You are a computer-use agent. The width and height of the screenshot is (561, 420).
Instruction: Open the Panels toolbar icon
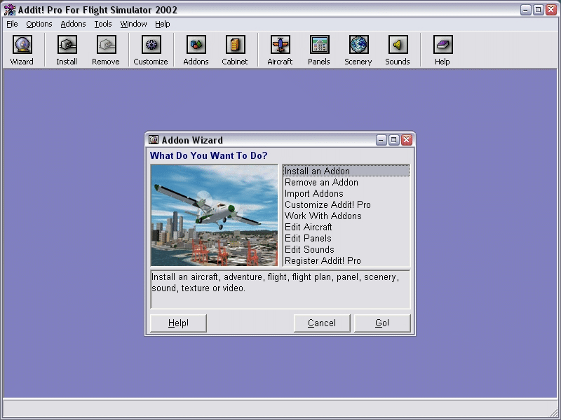click(319, 45)
